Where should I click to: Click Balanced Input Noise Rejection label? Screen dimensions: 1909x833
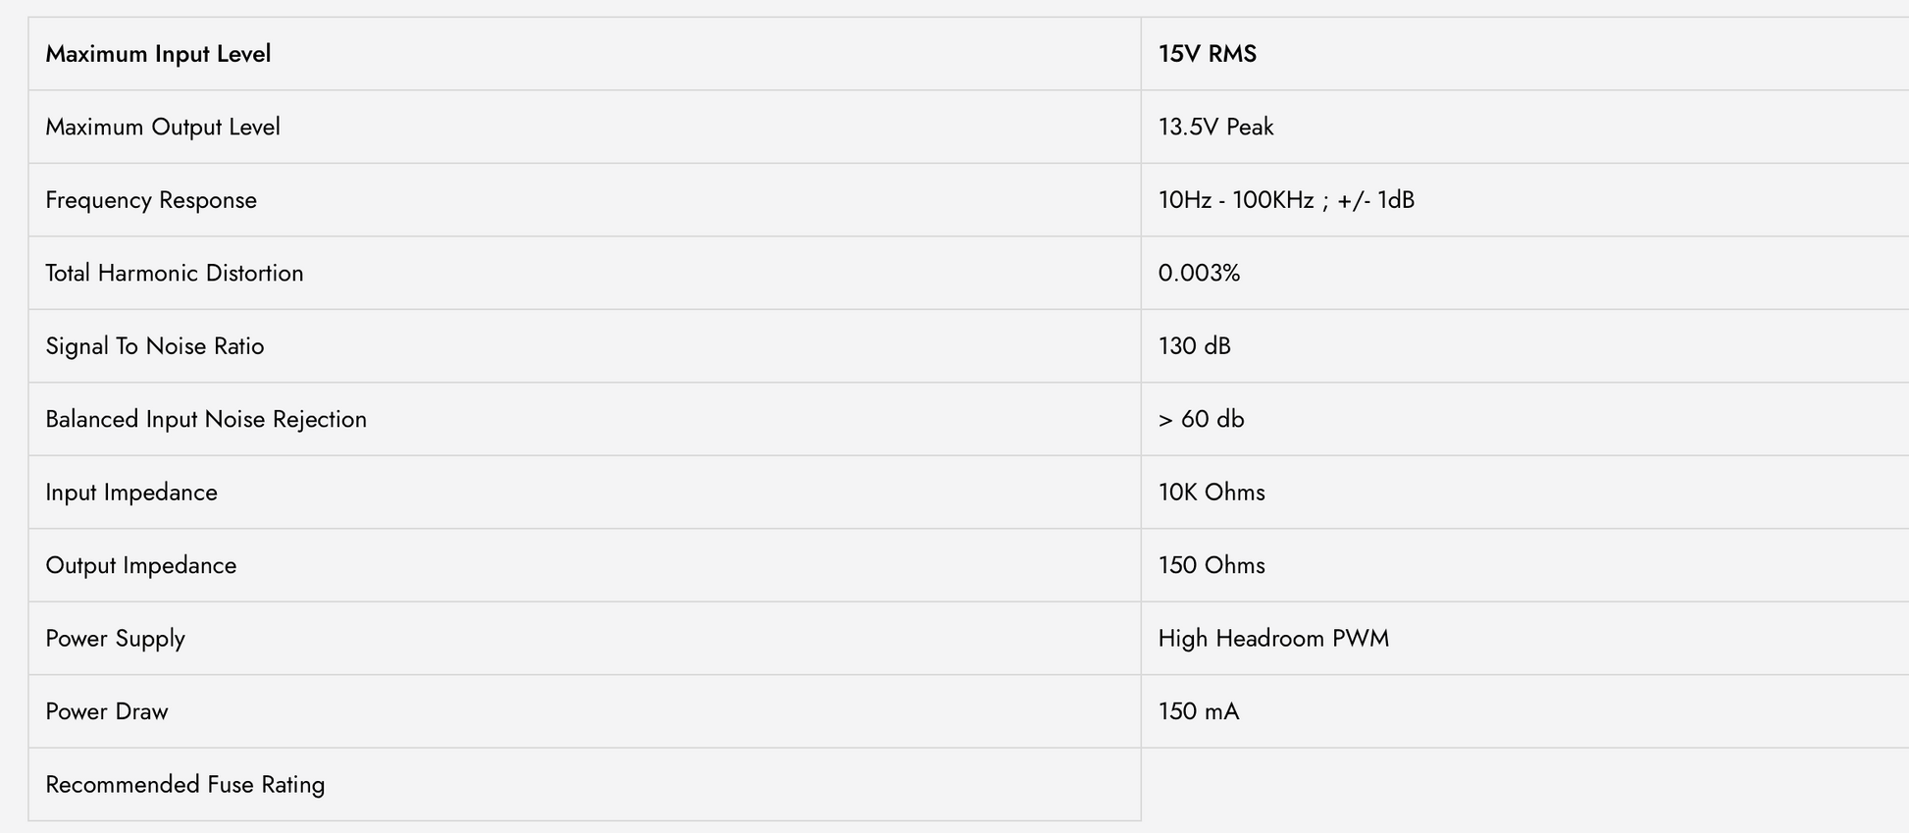(x=206, y=419)
